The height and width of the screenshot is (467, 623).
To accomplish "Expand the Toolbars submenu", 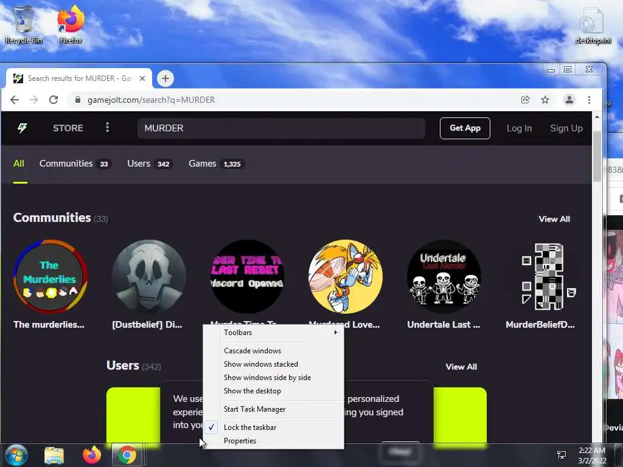I will pos(273,333).
